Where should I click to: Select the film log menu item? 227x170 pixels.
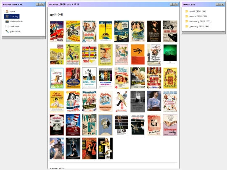click(12, 16)
